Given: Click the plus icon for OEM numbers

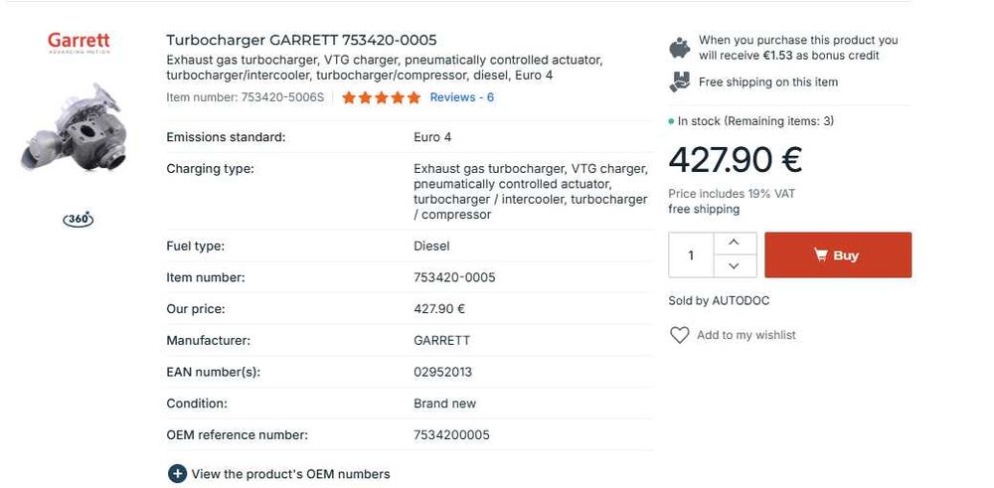Looking at the screenshot, I should 177,474.
